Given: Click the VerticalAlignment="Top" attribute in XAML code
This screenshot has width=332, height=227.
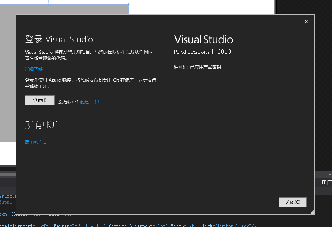Looking at the screenshot, I should 138,225.
